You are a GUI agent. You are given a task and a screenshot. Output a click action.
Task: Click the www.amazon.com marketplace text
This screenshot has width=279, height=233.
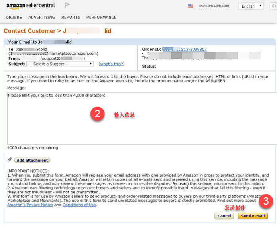point(214,6)
